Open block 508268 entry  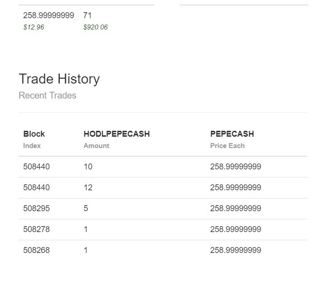(x=36, y=250)
